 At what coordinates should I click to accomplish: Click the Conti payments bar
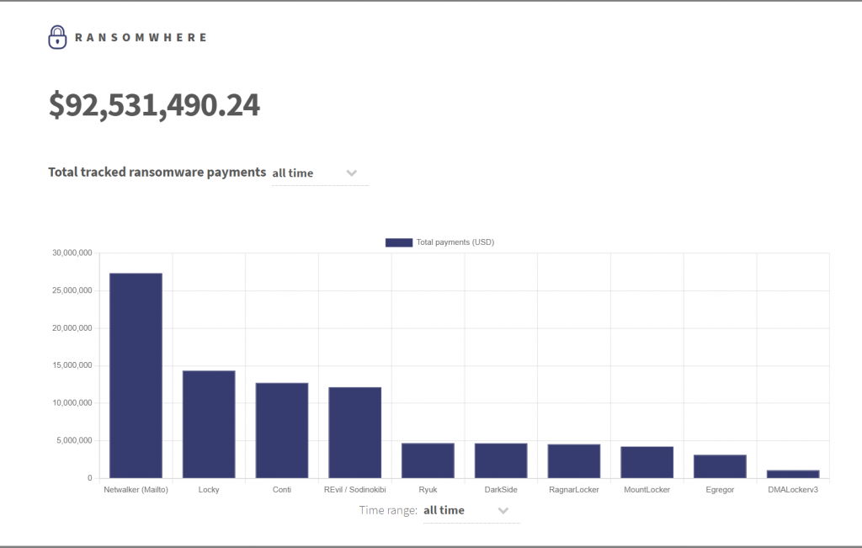tap(282, 430)
